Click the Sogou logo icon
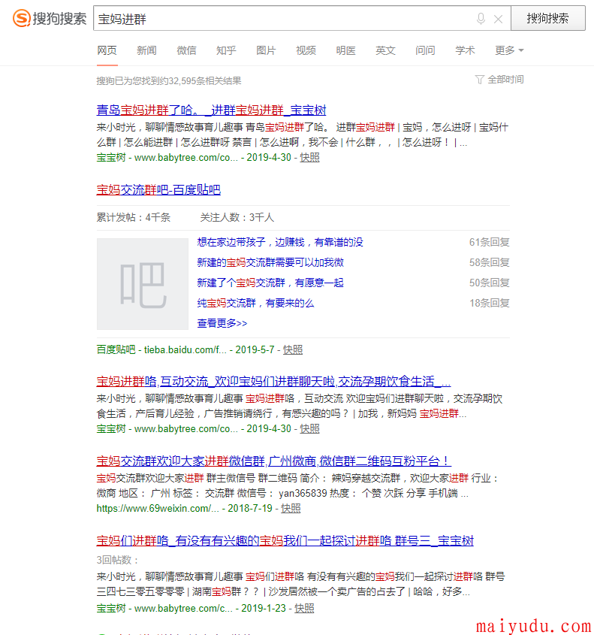This screenshot has width=594, height=635. coord(22,18)
